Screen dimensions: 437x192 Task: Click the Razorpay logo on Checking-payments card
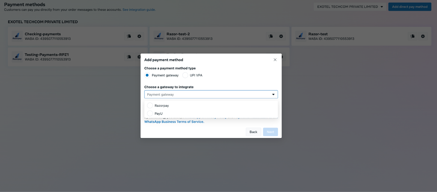point(17,36)
